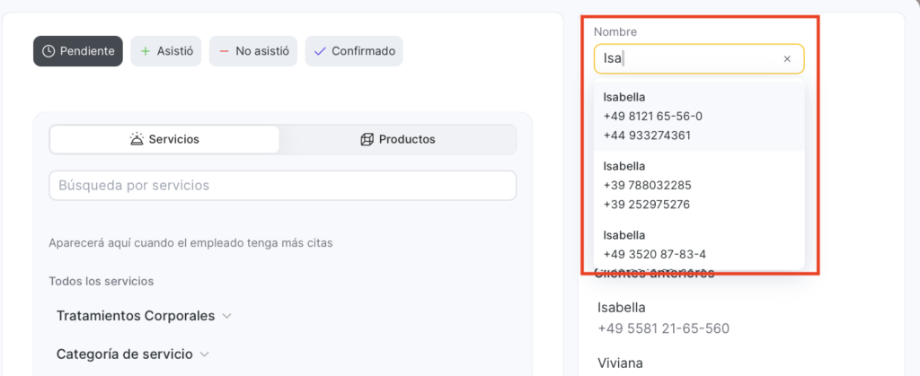Clear the Nombre field with the X

787,59
